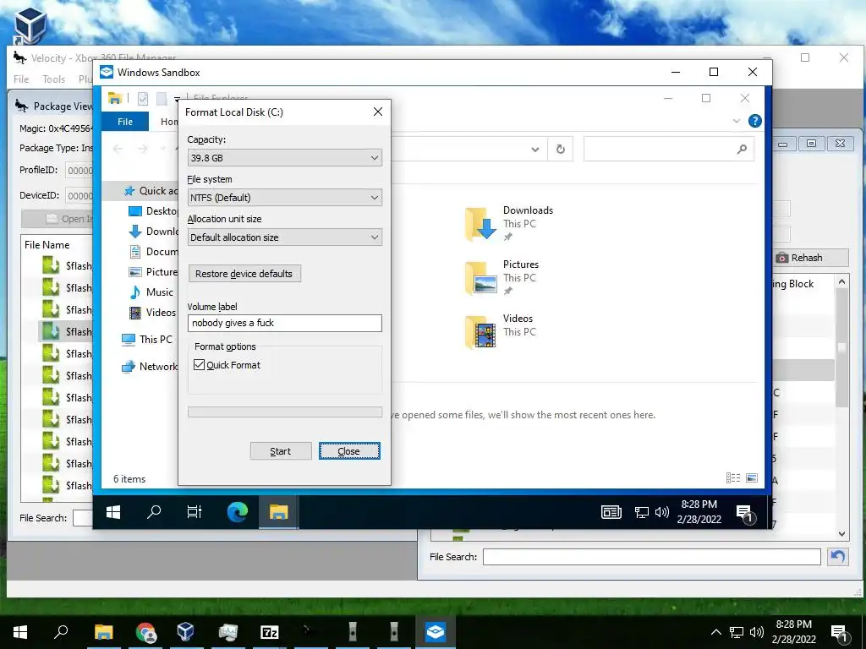Open Sandbox notification center icon
Viewport: 866px width, 649px height.
(x=745, y=513)
